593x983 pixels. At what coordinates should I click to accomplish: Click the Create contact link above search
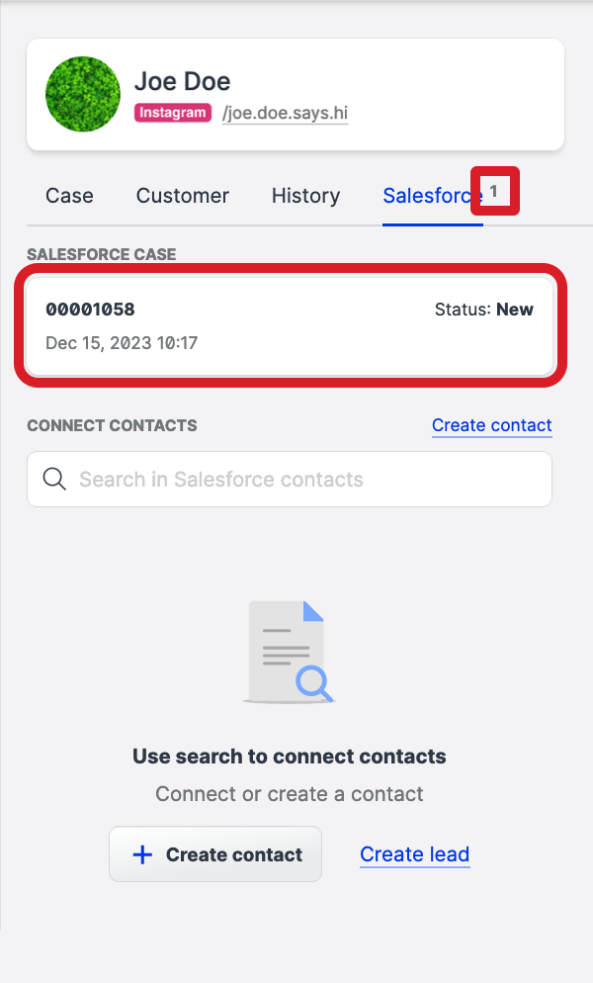click(x=491, y=425)
